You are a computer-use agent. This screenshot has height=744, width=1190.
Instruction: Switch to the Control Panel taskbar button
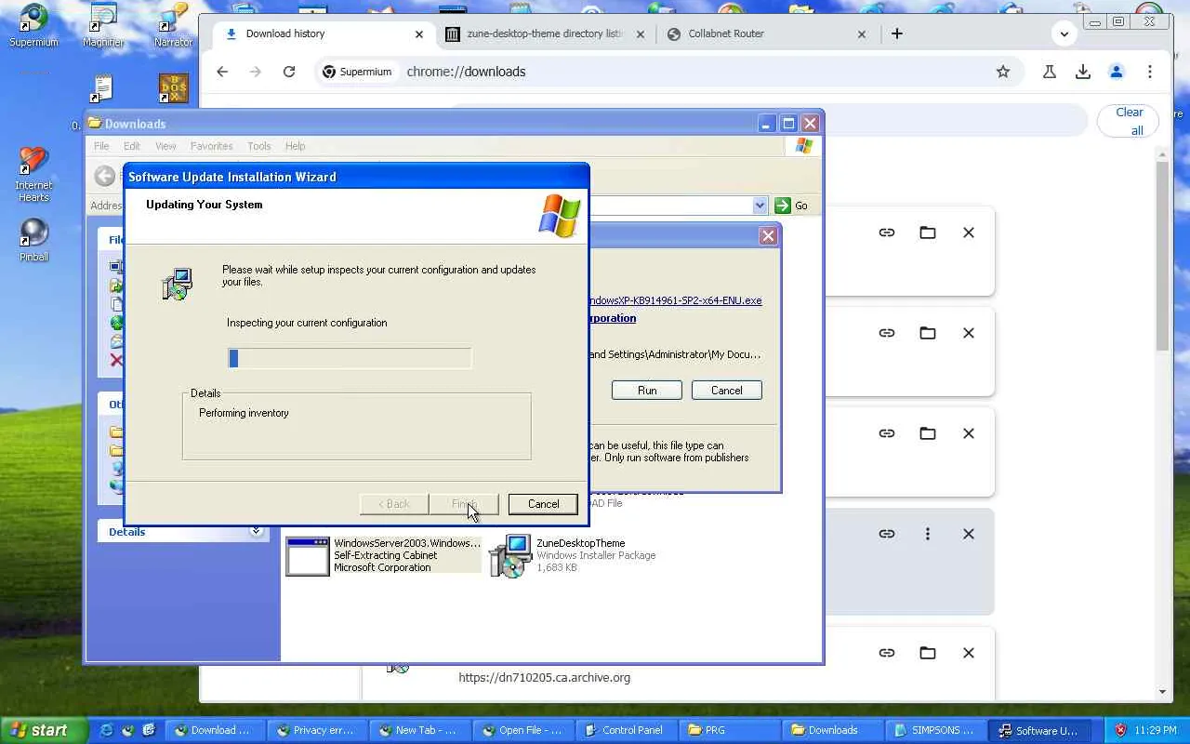pyautogui.click(x=625, y=730)
